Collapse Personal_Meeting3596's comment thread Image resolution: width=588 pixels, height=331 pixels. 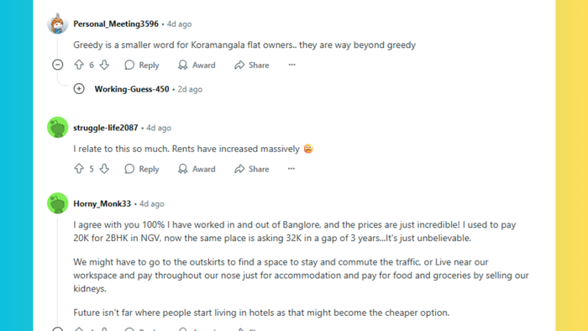[58, 65]
